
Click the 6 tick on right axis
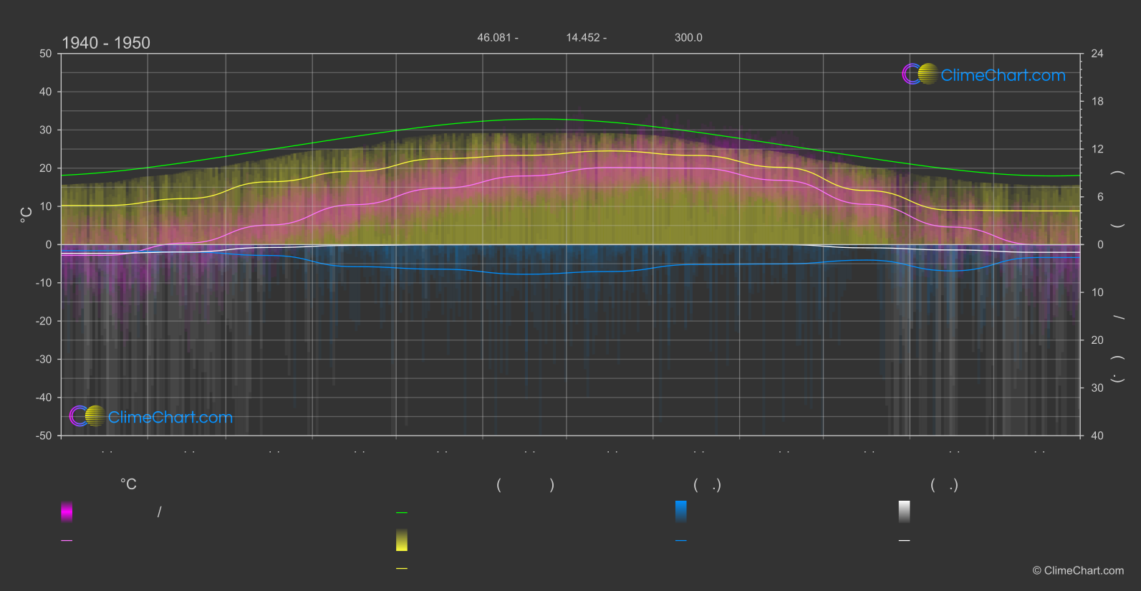click(1100, 197)
